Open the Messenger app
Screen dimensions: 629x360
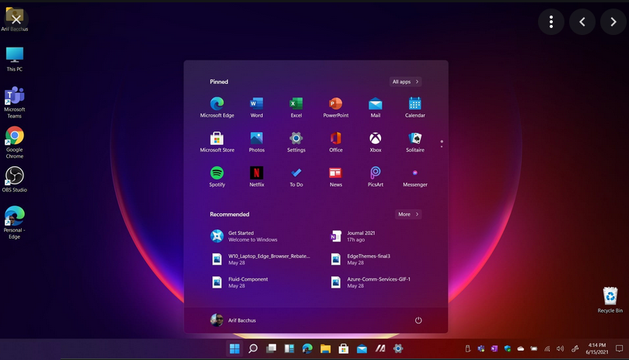tap(414, 177)
